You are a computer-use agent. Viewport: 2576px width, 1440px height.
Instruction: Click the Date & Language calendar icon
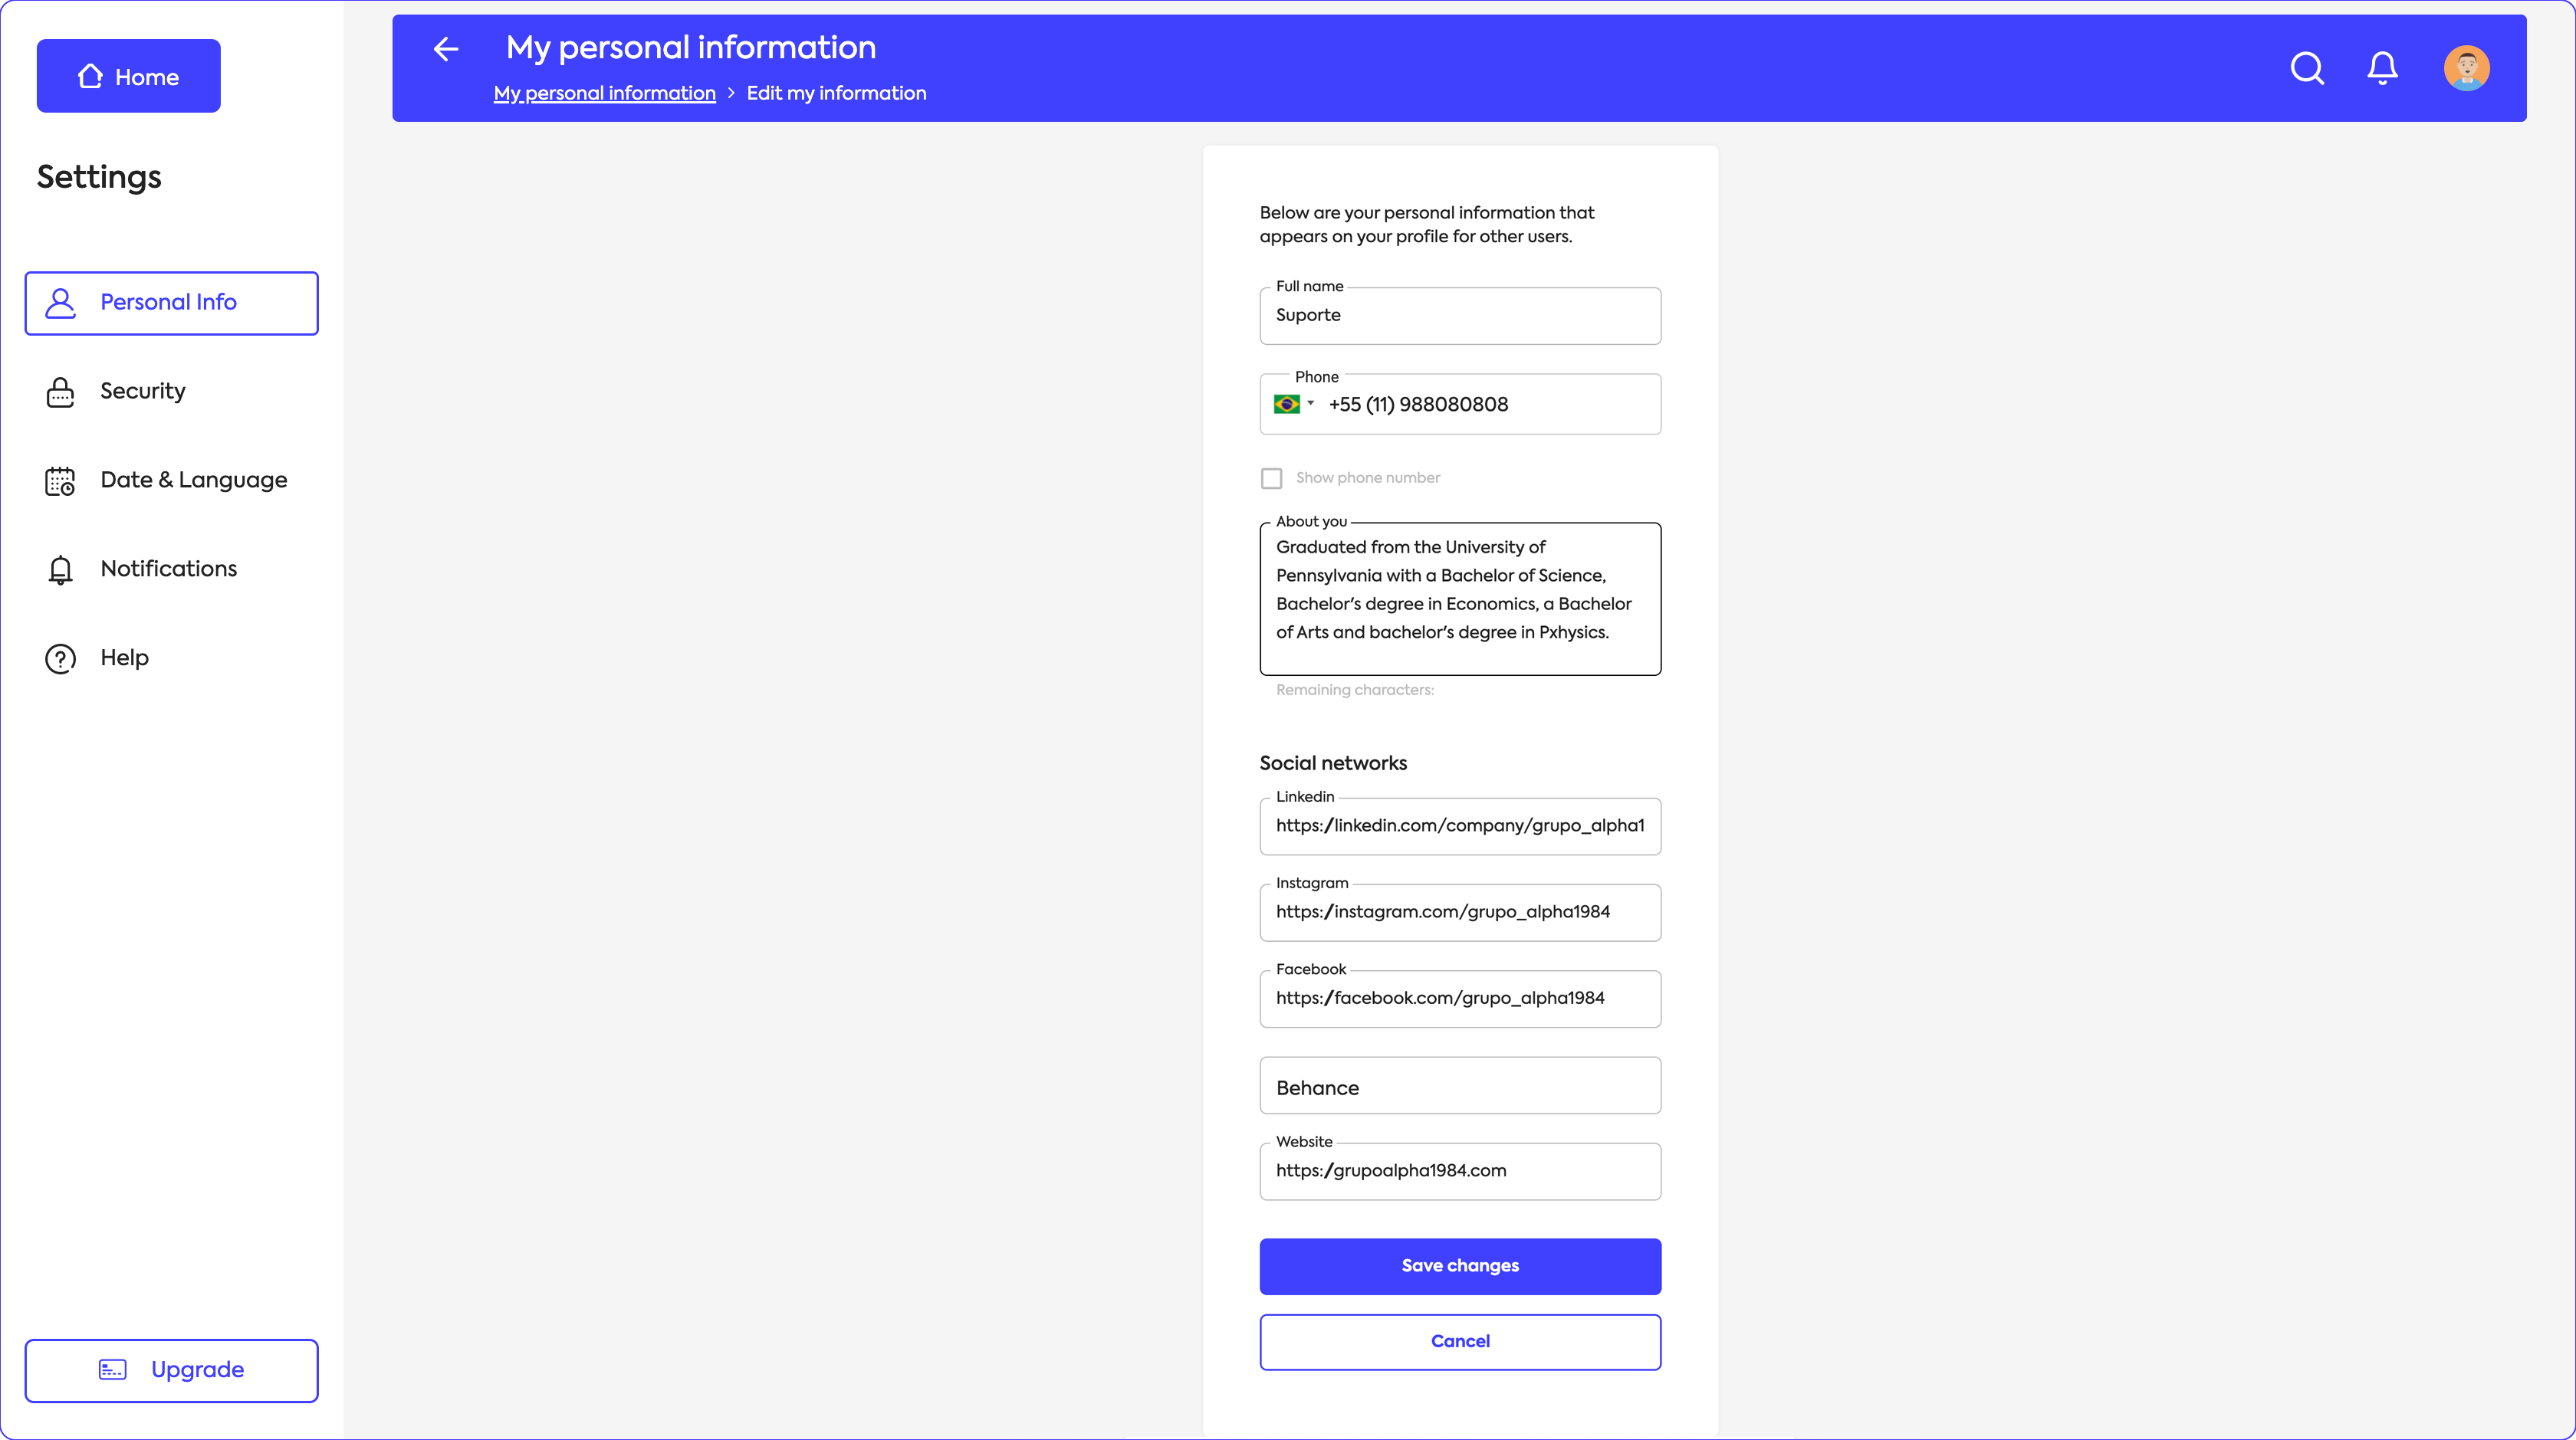click(x=60, y=481)
